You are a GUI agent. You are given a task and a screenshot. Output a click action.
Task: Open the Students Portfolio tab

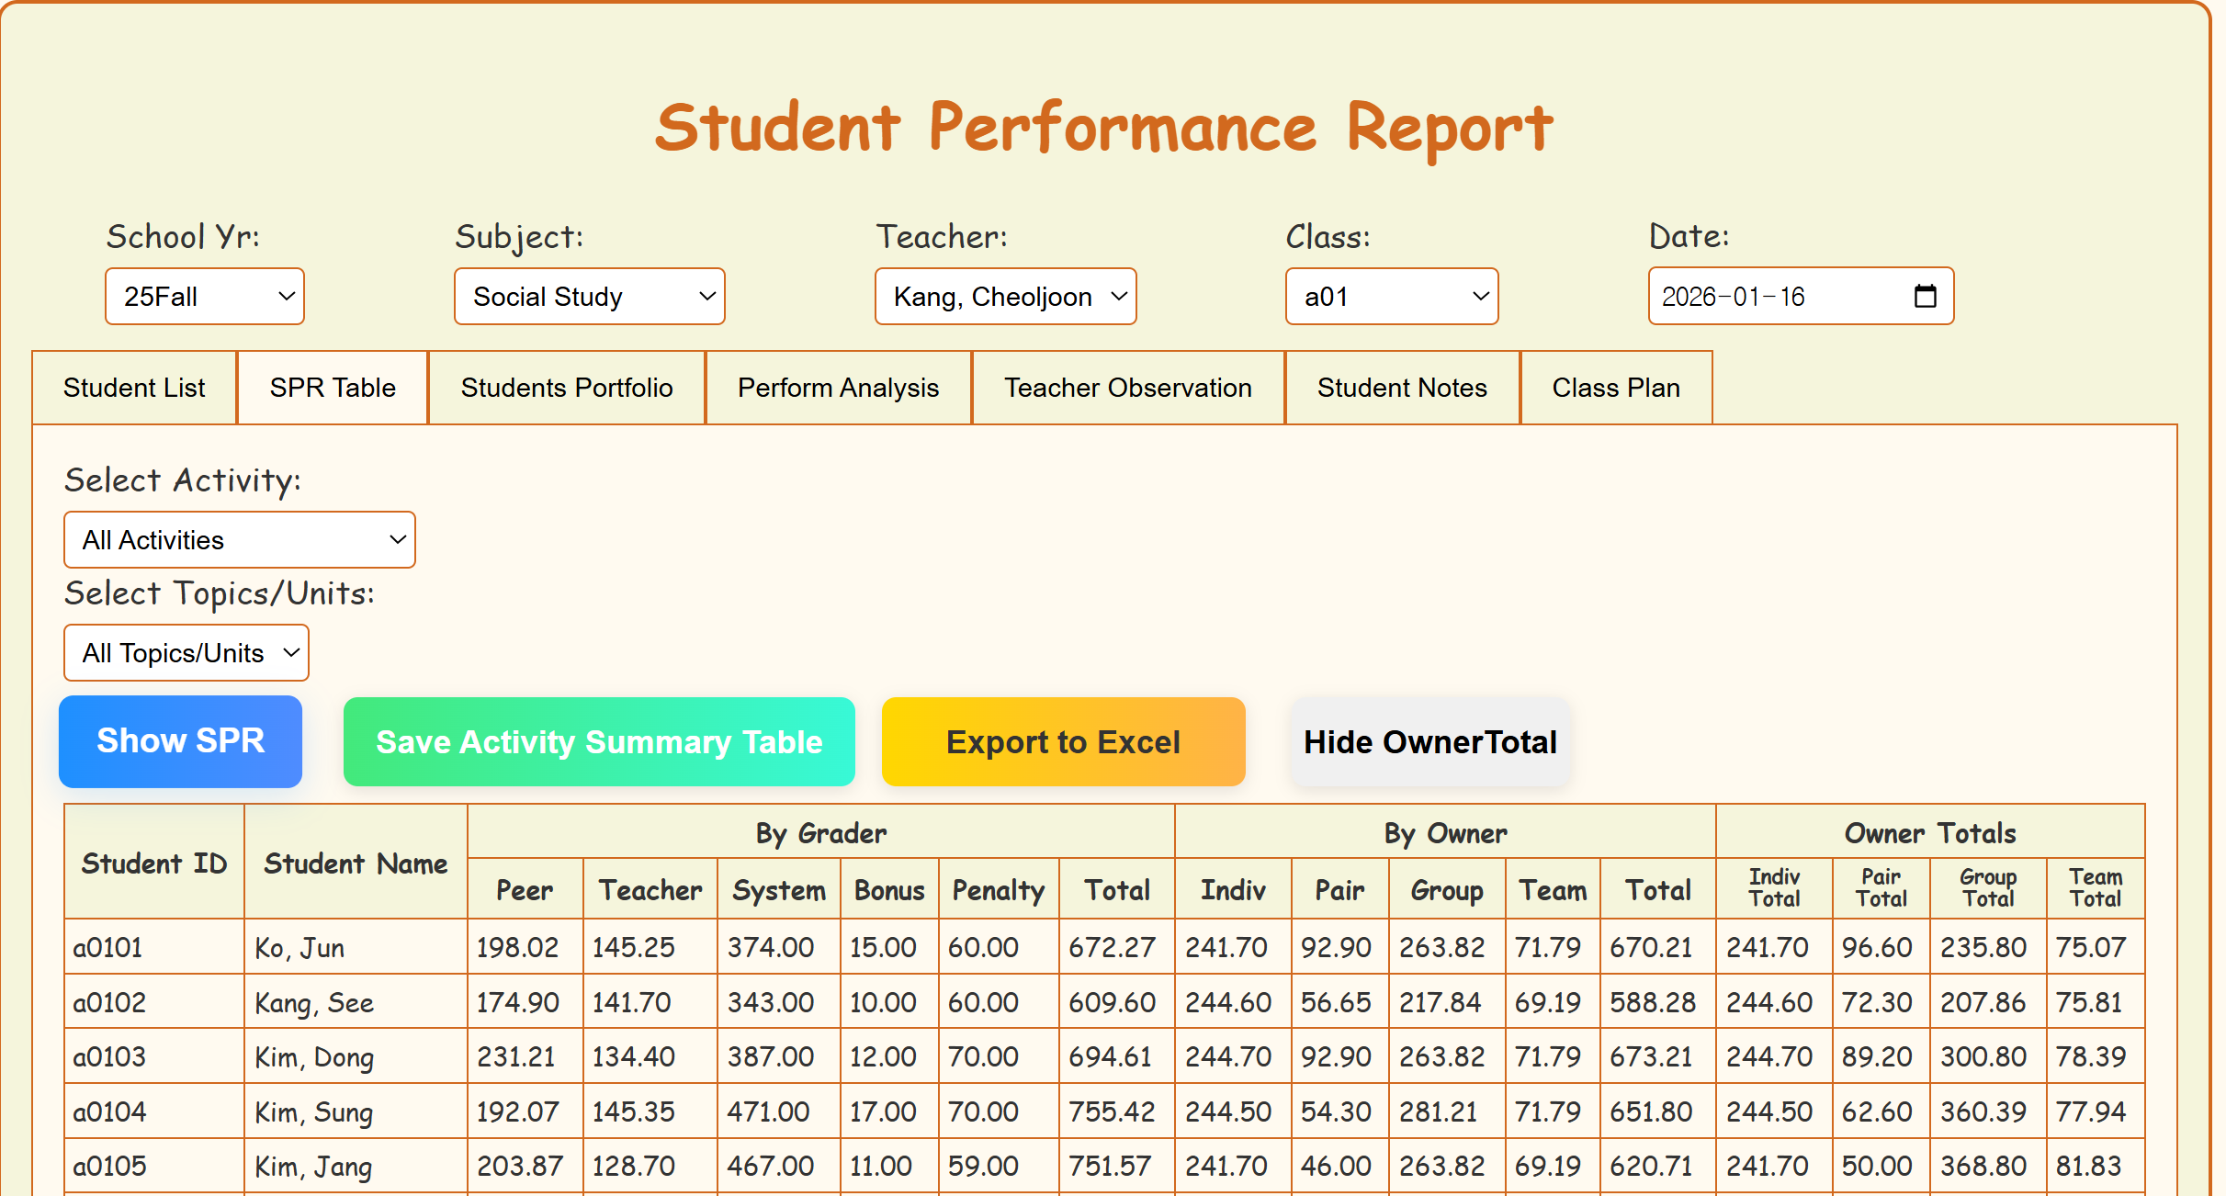click(566, 388)
